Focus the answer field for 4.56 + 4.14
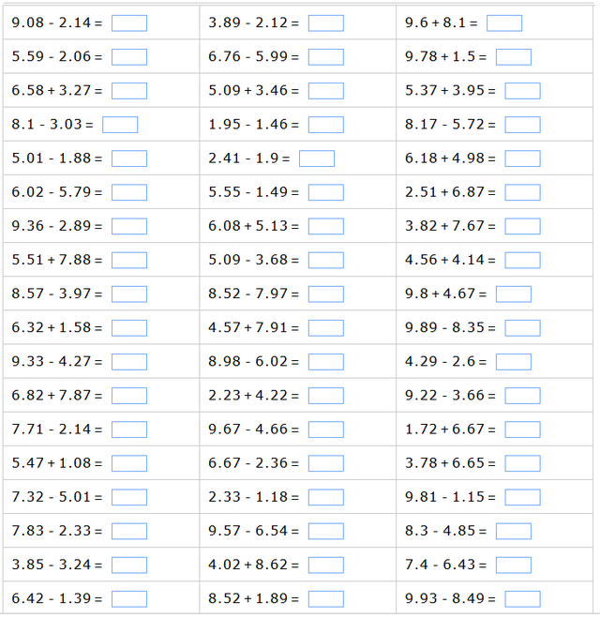This screenshot has width=600, height=618. click(x=522, y=260)
